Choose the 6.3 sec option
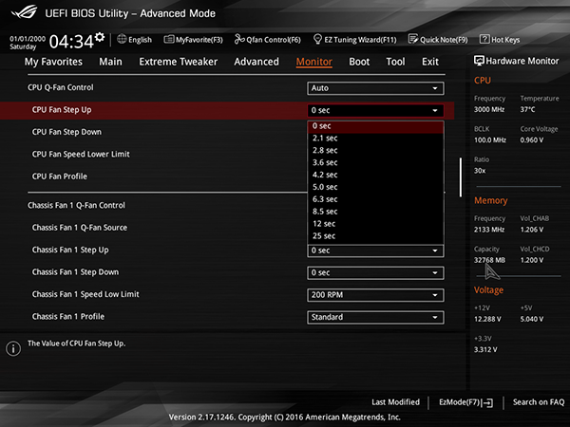 click(375, 199)
